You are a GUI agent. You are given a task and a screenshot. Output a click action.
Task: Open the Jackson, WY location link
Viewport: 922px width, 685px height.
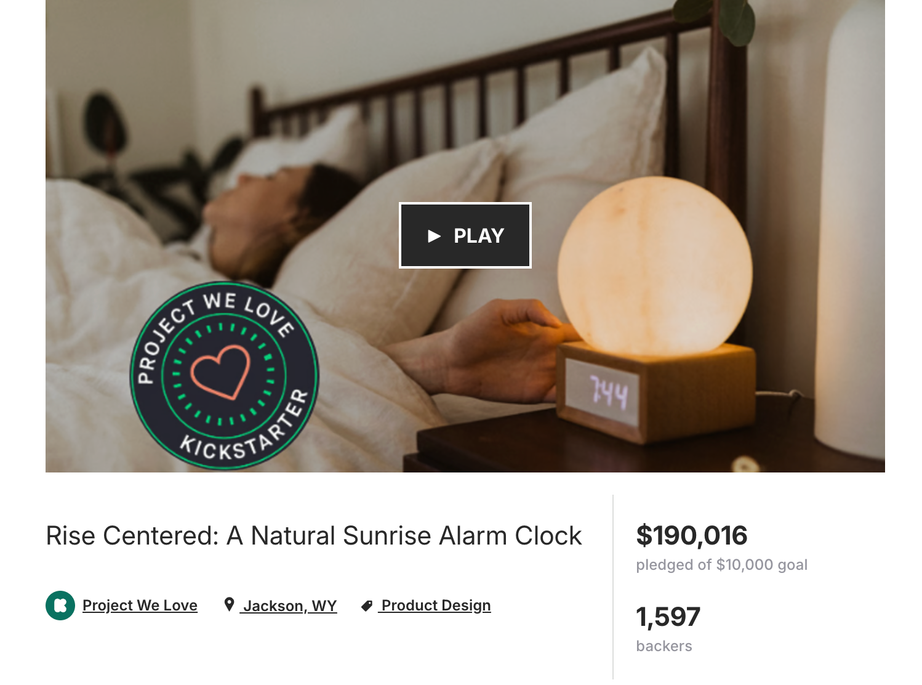point(290,606)
